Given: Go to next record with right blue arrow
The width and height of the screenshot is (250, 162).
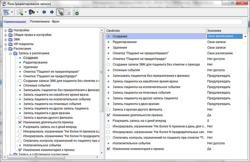Looking at the screenshot, I should tap(52, 12).
